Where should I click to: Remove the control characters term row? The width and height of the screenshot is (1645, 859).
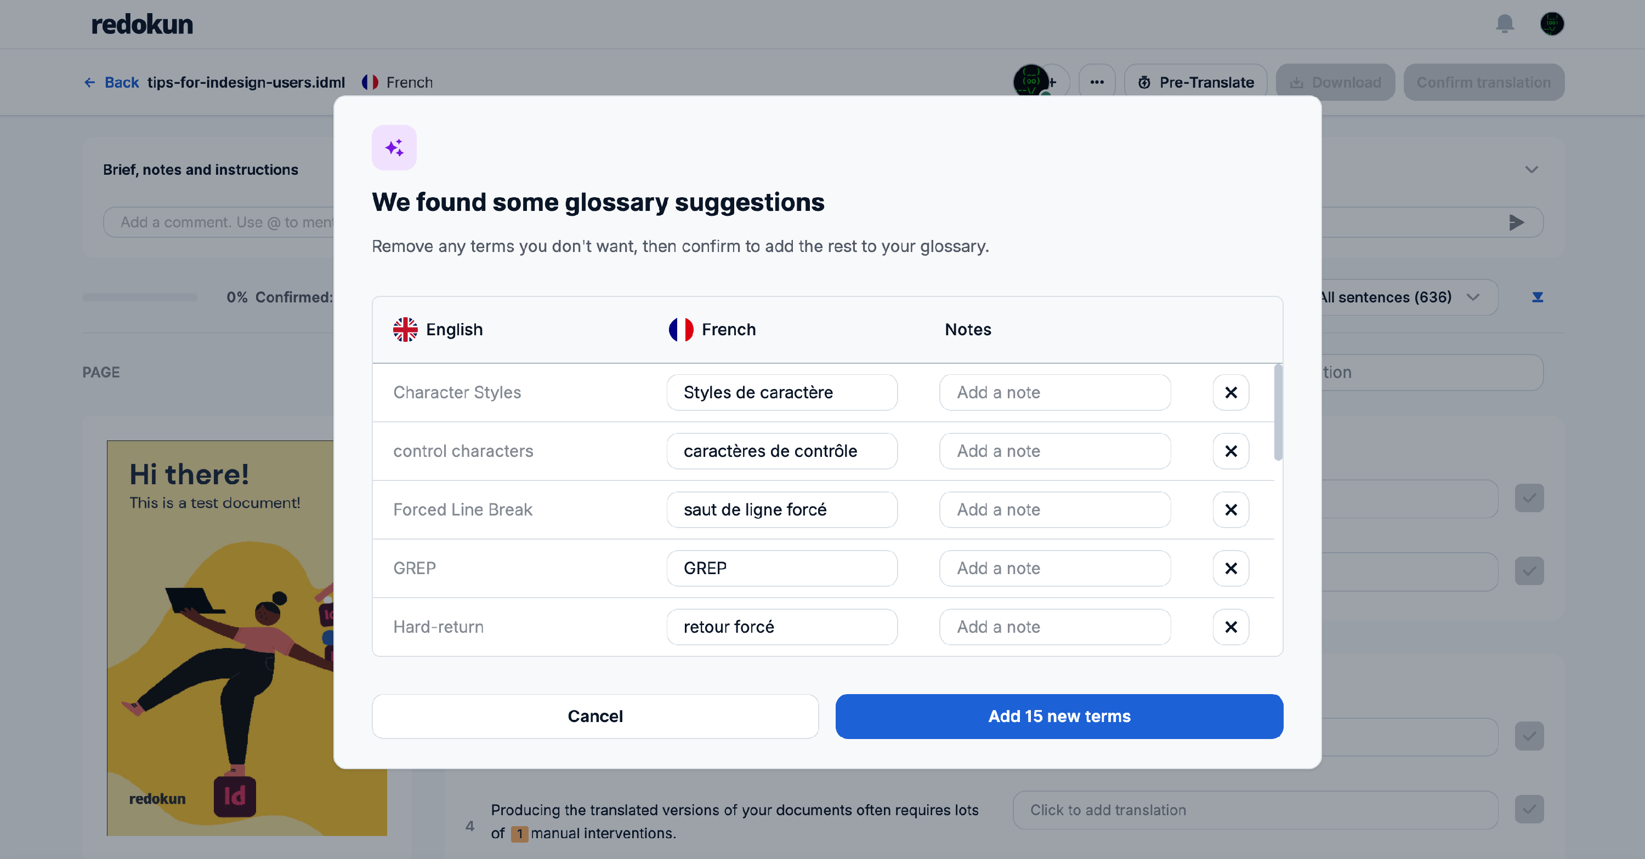1230,451
